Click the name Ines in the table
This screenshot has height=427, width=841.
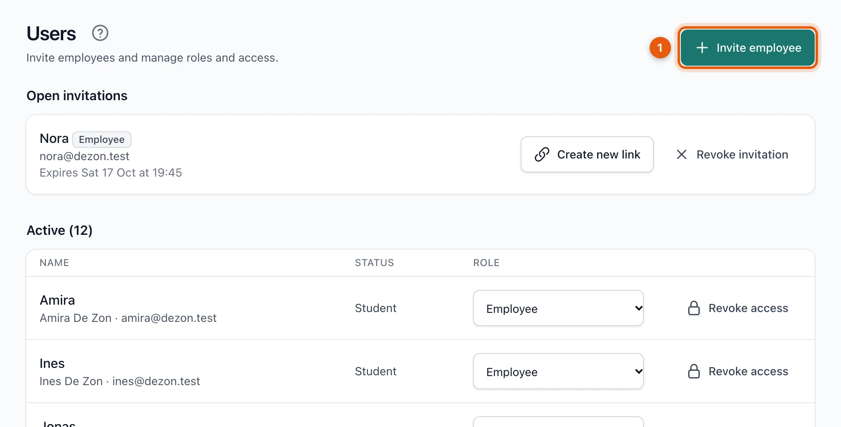52,363
